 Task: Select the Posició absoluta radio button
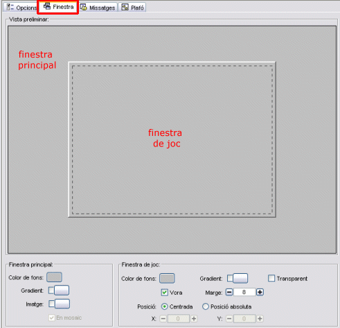(x=205, y=307)
